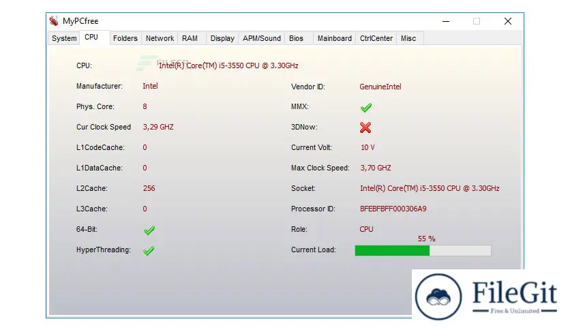Click the Socket value text
The image size is (570, 330).
coord(430,188)
